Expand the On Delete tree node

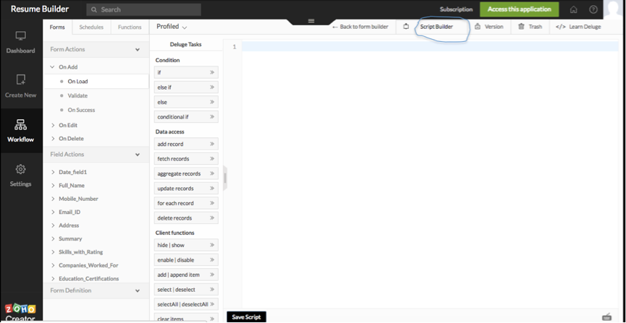pos(53,138)
